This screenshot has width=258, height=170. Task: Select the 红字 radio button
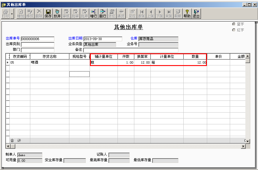point(234,30)
